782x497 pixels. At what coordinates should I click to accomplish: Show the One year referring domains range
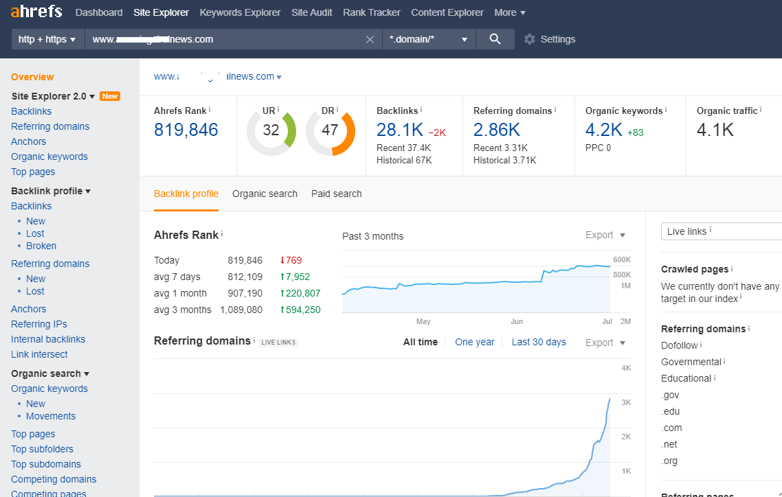475,342
